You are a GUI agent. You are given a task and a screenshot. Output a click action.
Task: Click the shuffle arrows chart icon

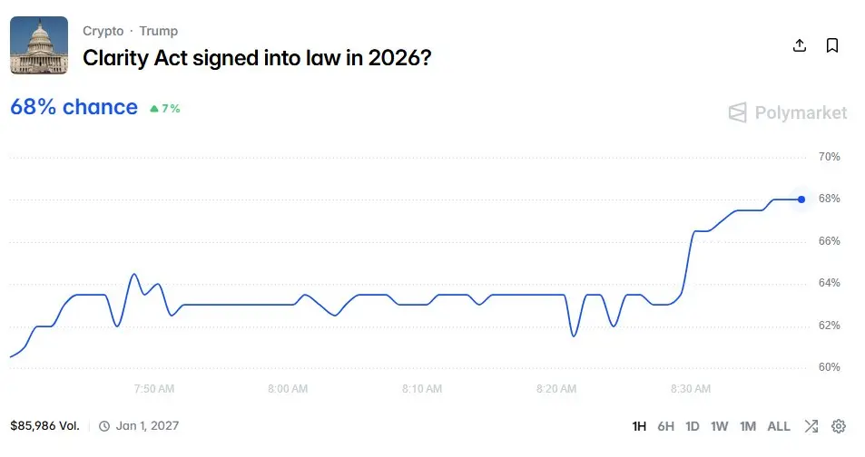(x=811, y=426)
